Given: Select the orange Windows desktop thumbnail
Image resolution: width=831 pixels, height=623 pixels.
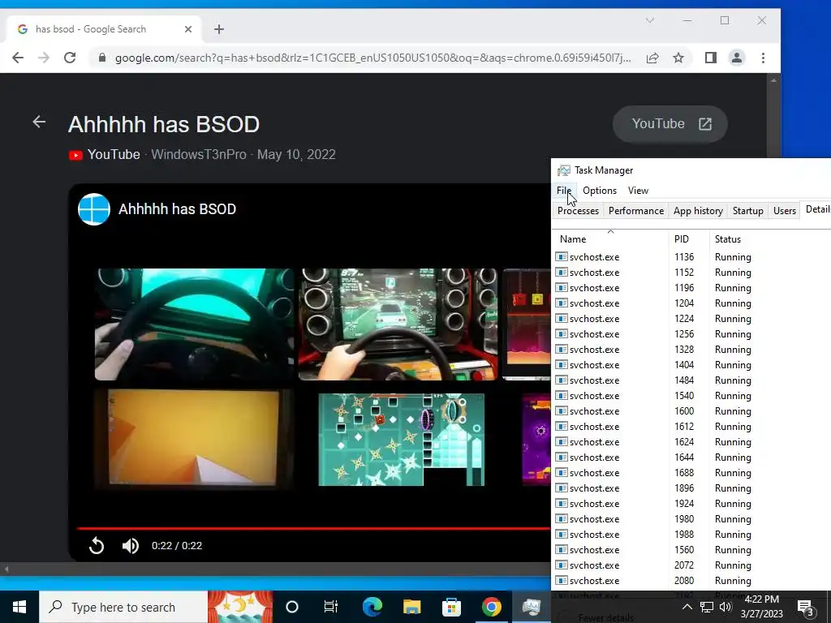Looking at the screenshot, I should [193, 438].
